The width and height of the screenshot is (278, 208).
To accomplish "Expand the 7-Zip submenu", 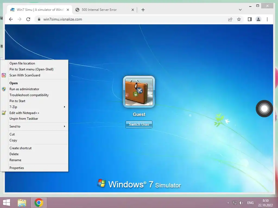I will point(34,107).
